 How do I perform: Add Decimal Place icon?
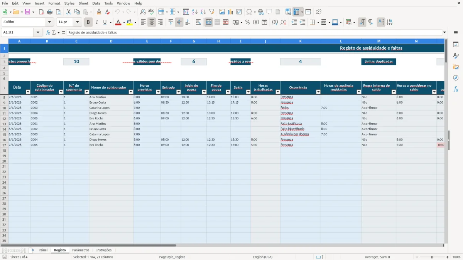(275, 22)
